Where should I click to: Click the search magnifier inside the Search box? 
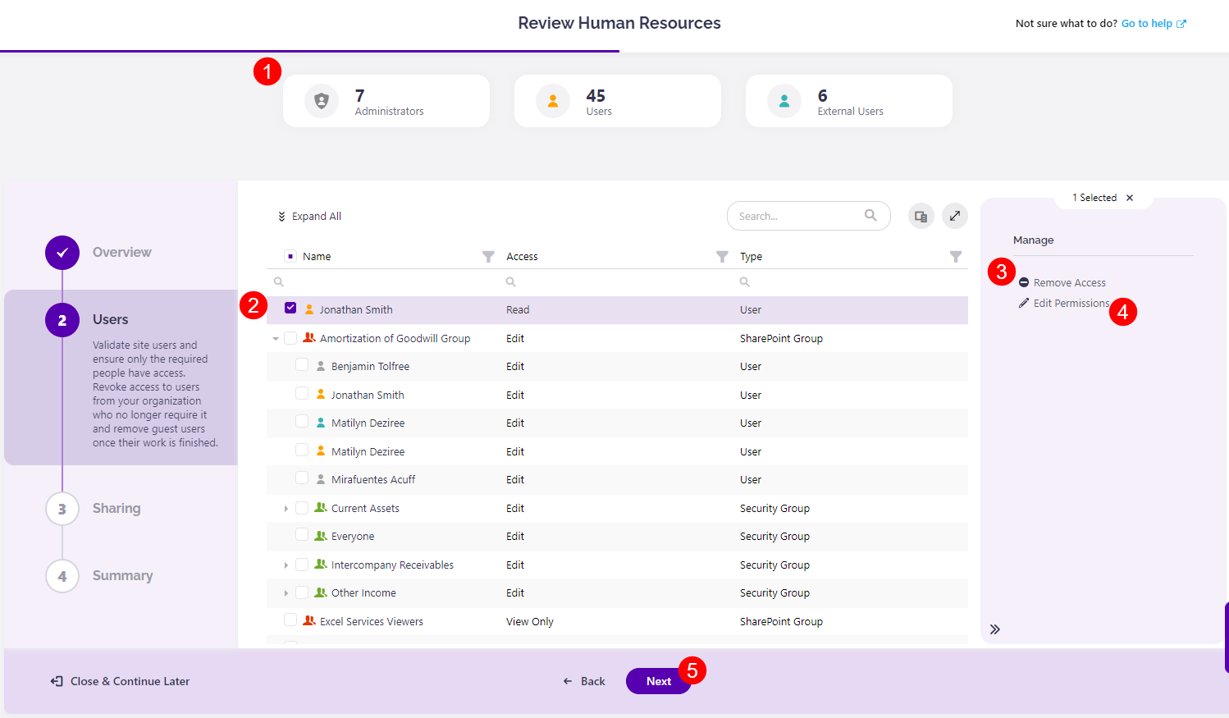pyautogui.click(x=870, y=215)
